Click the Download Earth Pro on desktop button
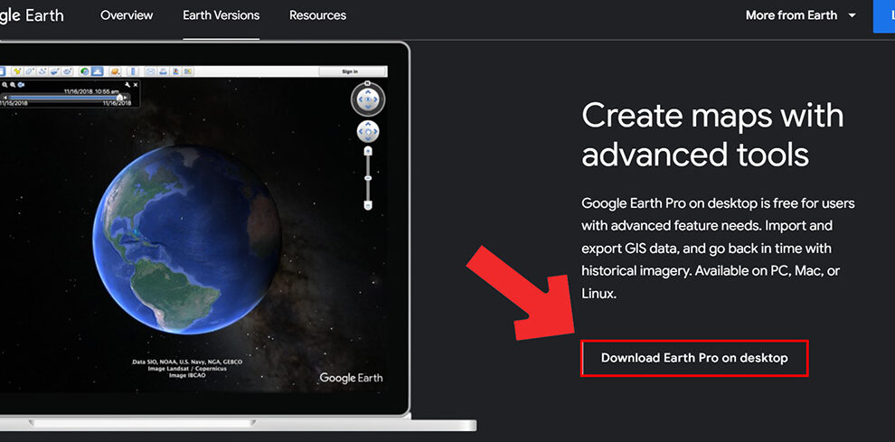The width and height of the screenshot is (895, 442). pyautogui.click(x=694, y=358)
